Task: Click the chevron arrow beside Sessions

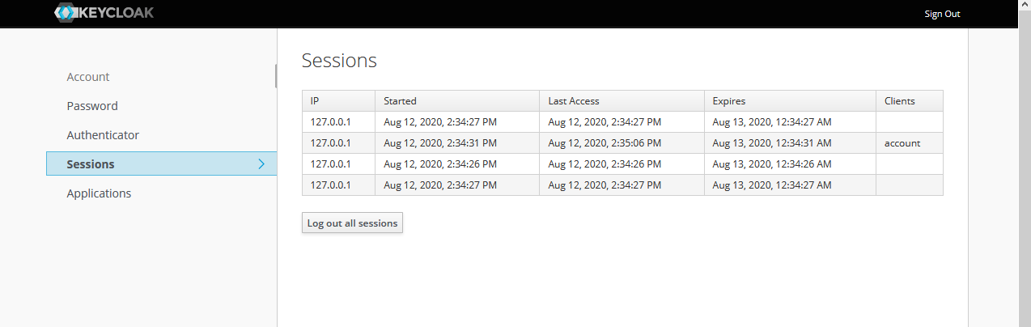Action: 261,164
